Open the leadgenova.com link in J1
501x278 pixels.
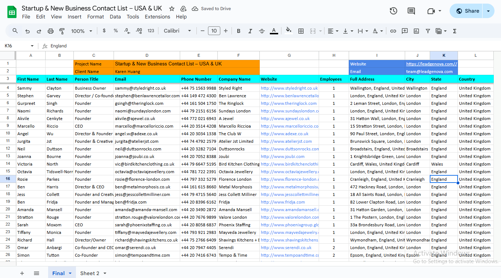[432, 64]
